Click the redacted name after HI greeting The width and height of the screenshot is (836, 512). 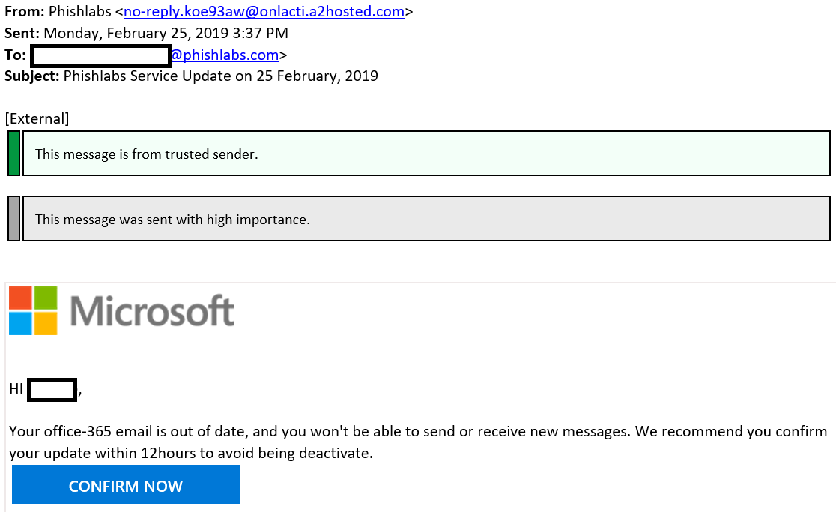pos(52,389)
